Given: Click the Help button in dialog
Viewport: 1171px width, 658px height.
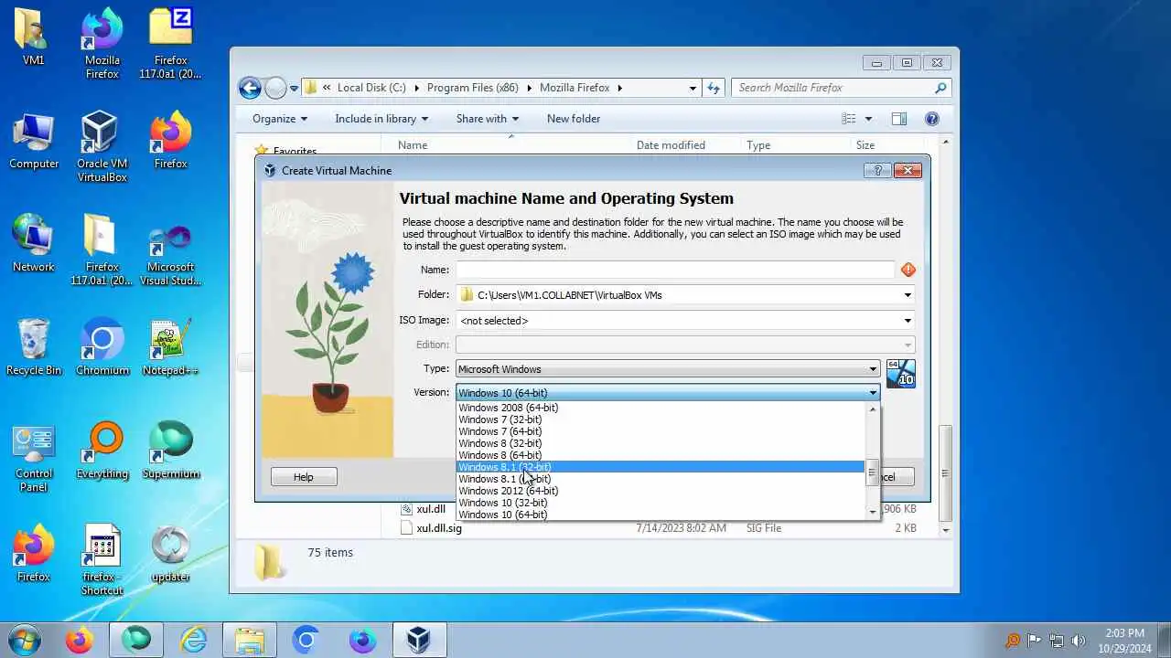Looking at the screenshot, I should (x=304, y=477).
